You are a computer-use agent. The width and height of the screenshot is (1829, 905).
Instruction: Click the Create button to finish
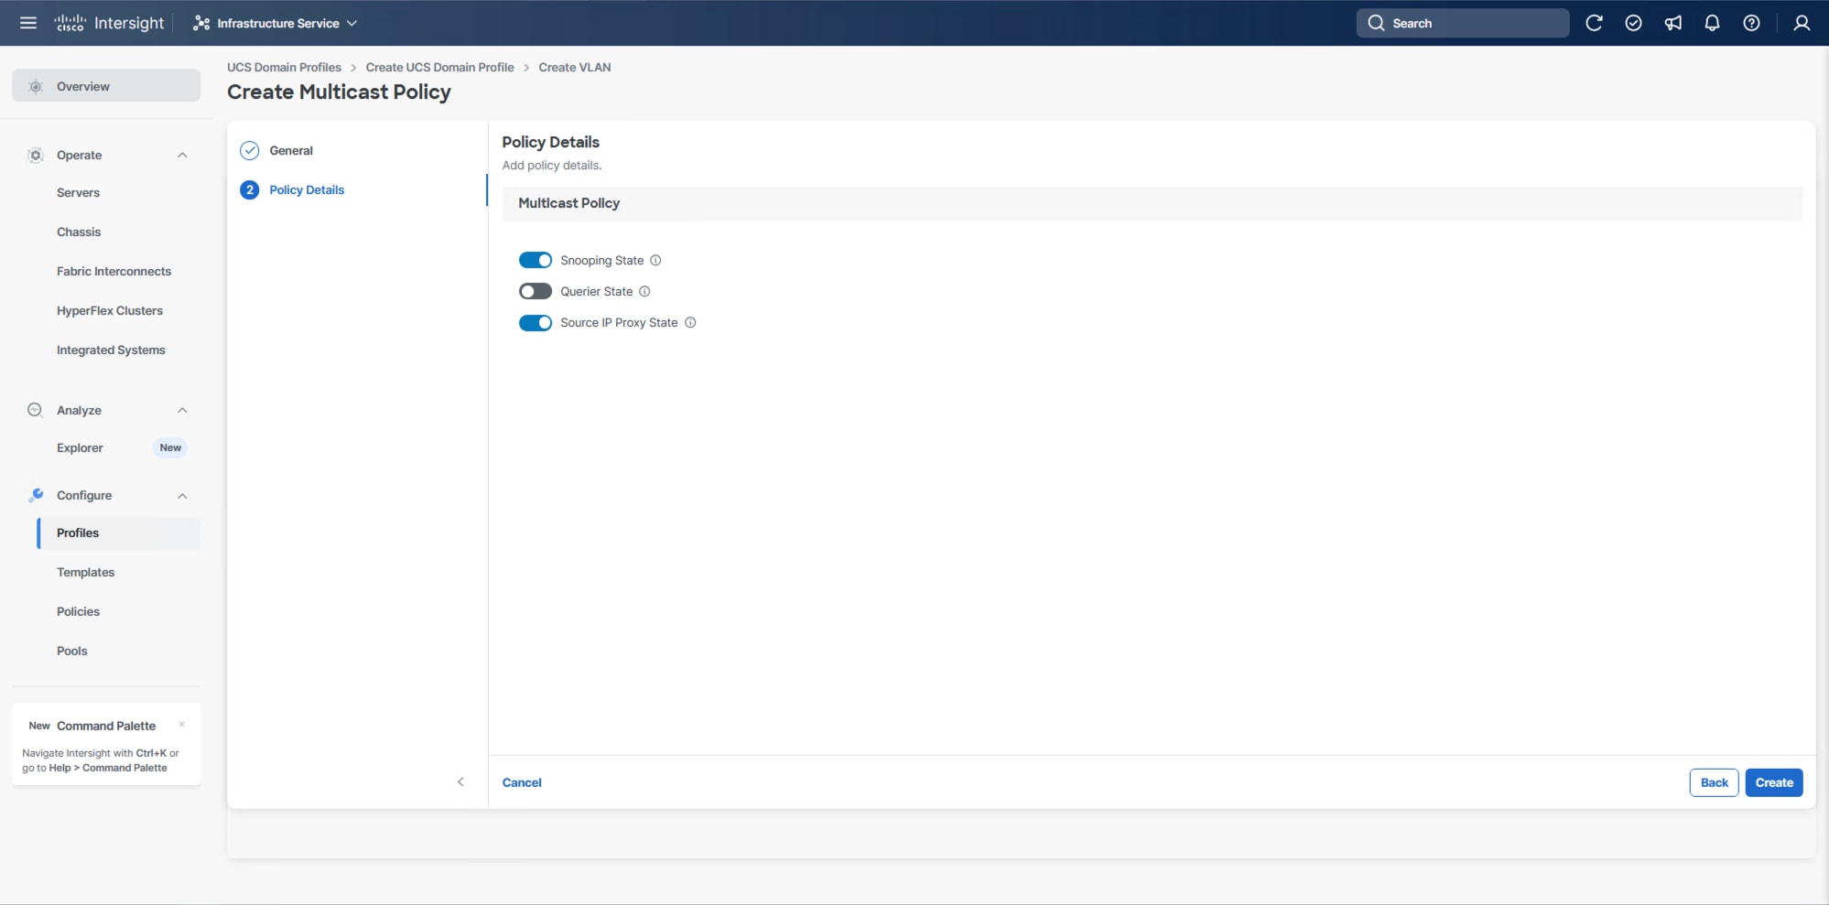point(1772,782)
